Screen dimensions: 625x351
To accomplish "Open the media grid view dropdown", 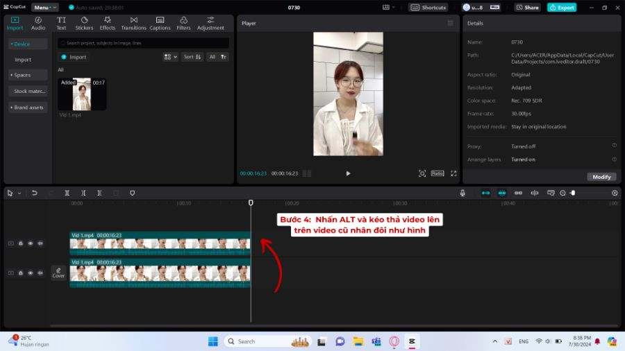I will click(170, 57).
